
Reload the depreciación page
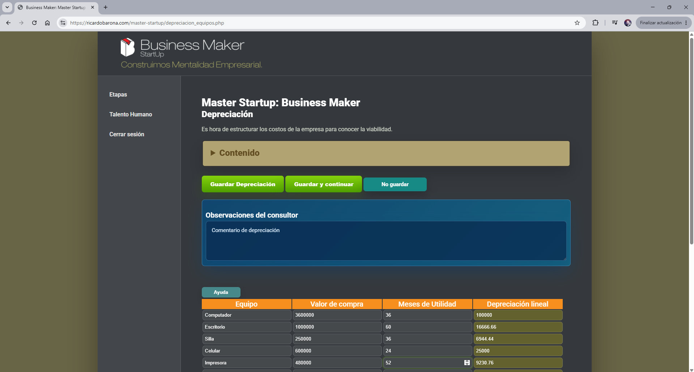coord(34,23)
